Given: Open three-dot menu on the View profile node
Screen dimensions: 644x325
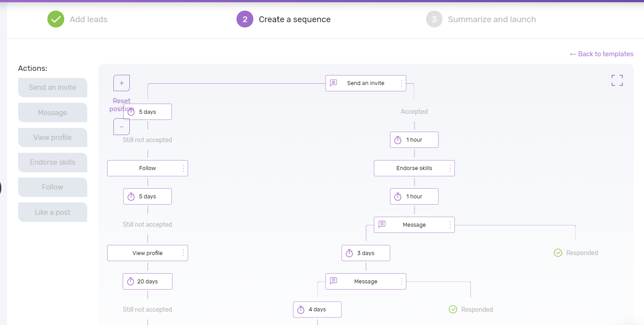Looking at the screenshot, I should coord(183,253).
